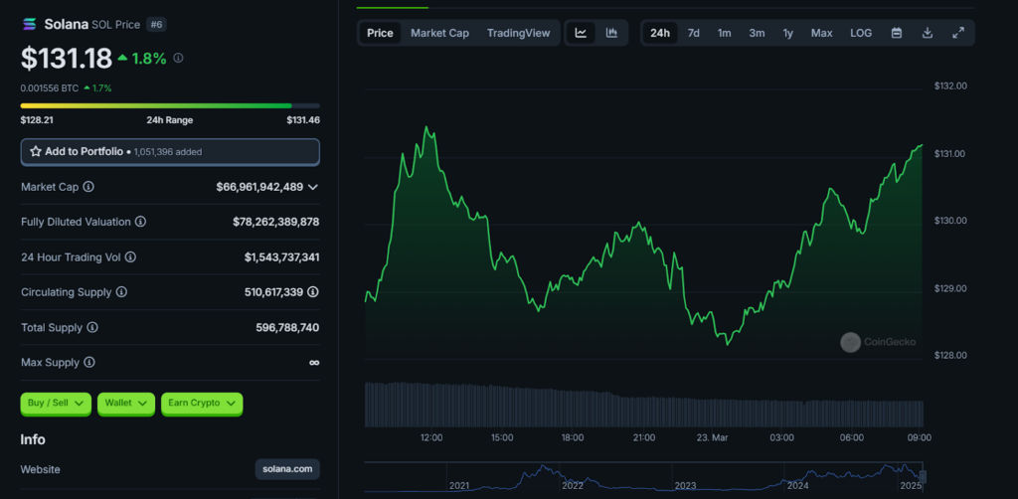The image size is (1018, 499).
Task: Expand the Market Cap value chevron
Action: point(313,187)
